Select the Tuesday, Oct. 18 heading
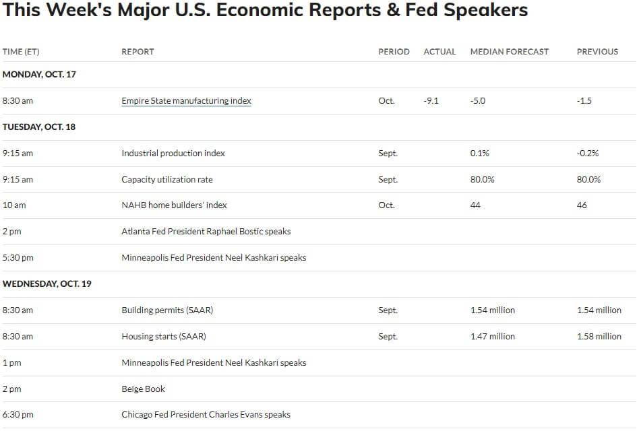Screen dimensions: 639x431 [x=38, y=127]
